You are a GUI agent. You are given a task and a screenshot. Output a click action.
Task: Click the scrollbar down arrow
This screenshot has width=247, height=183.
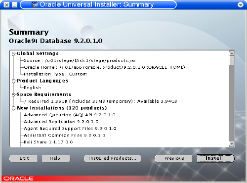coord(232,144)
